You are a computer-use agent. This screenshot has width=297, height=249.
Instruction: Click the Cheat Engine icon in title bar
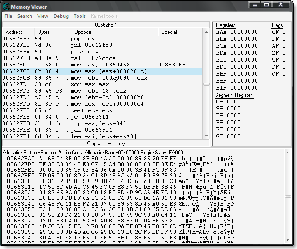tap(6, 7)
